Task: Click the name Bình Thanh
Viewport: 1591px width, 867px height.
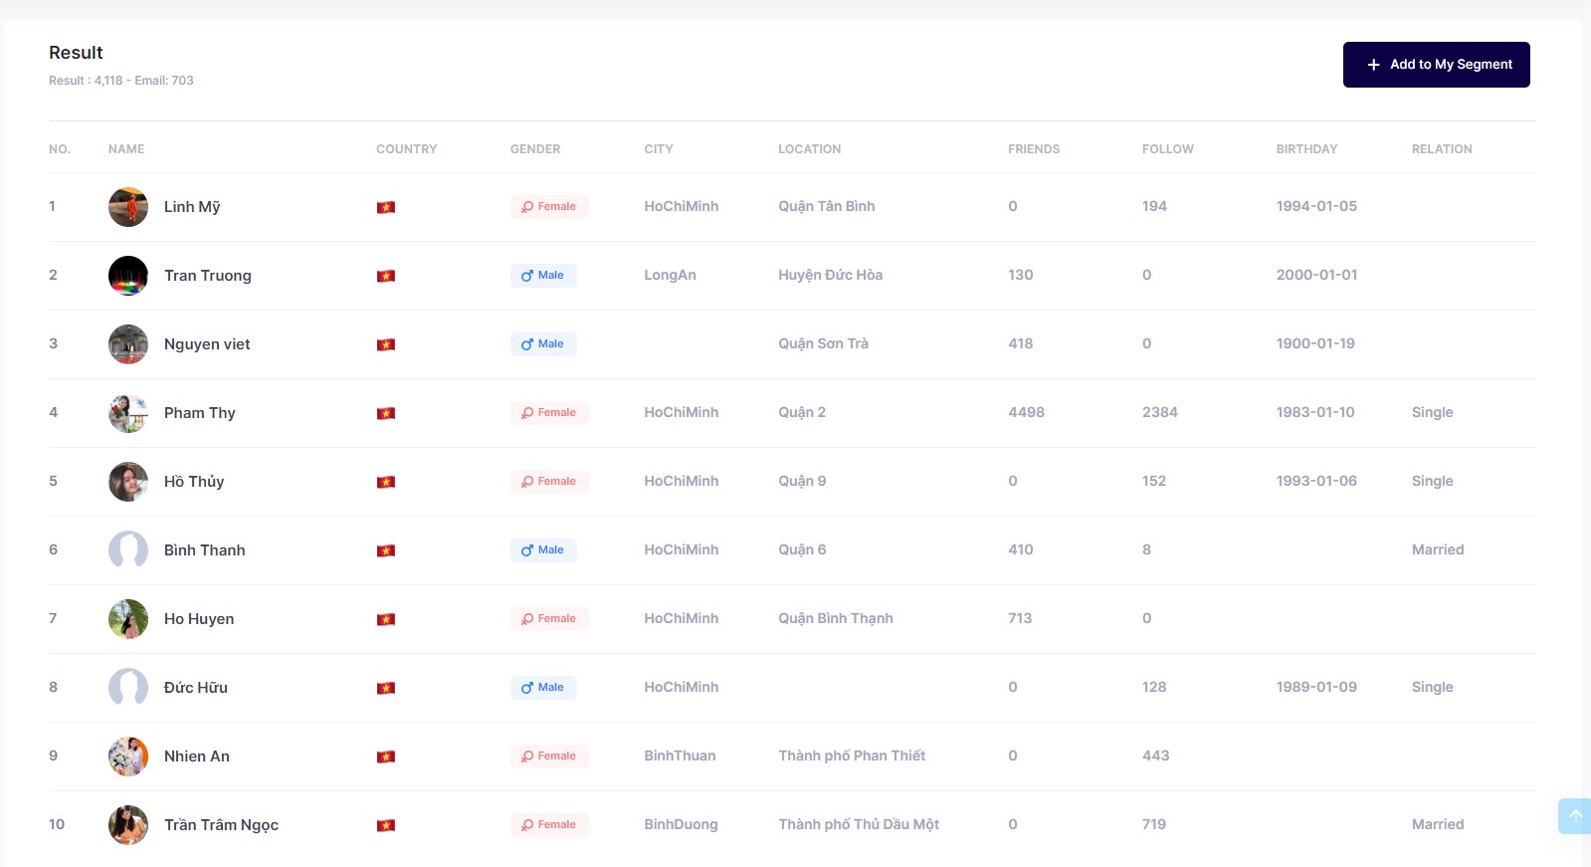Action: click(205, 550)
